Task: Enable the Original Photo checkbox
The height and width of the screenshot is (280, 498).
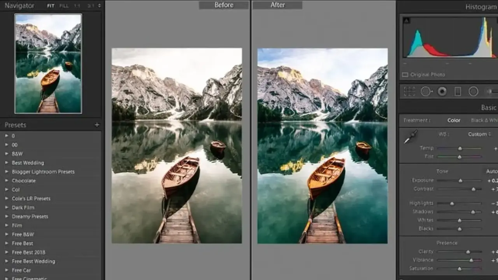Action: click(x=405, y=75)
